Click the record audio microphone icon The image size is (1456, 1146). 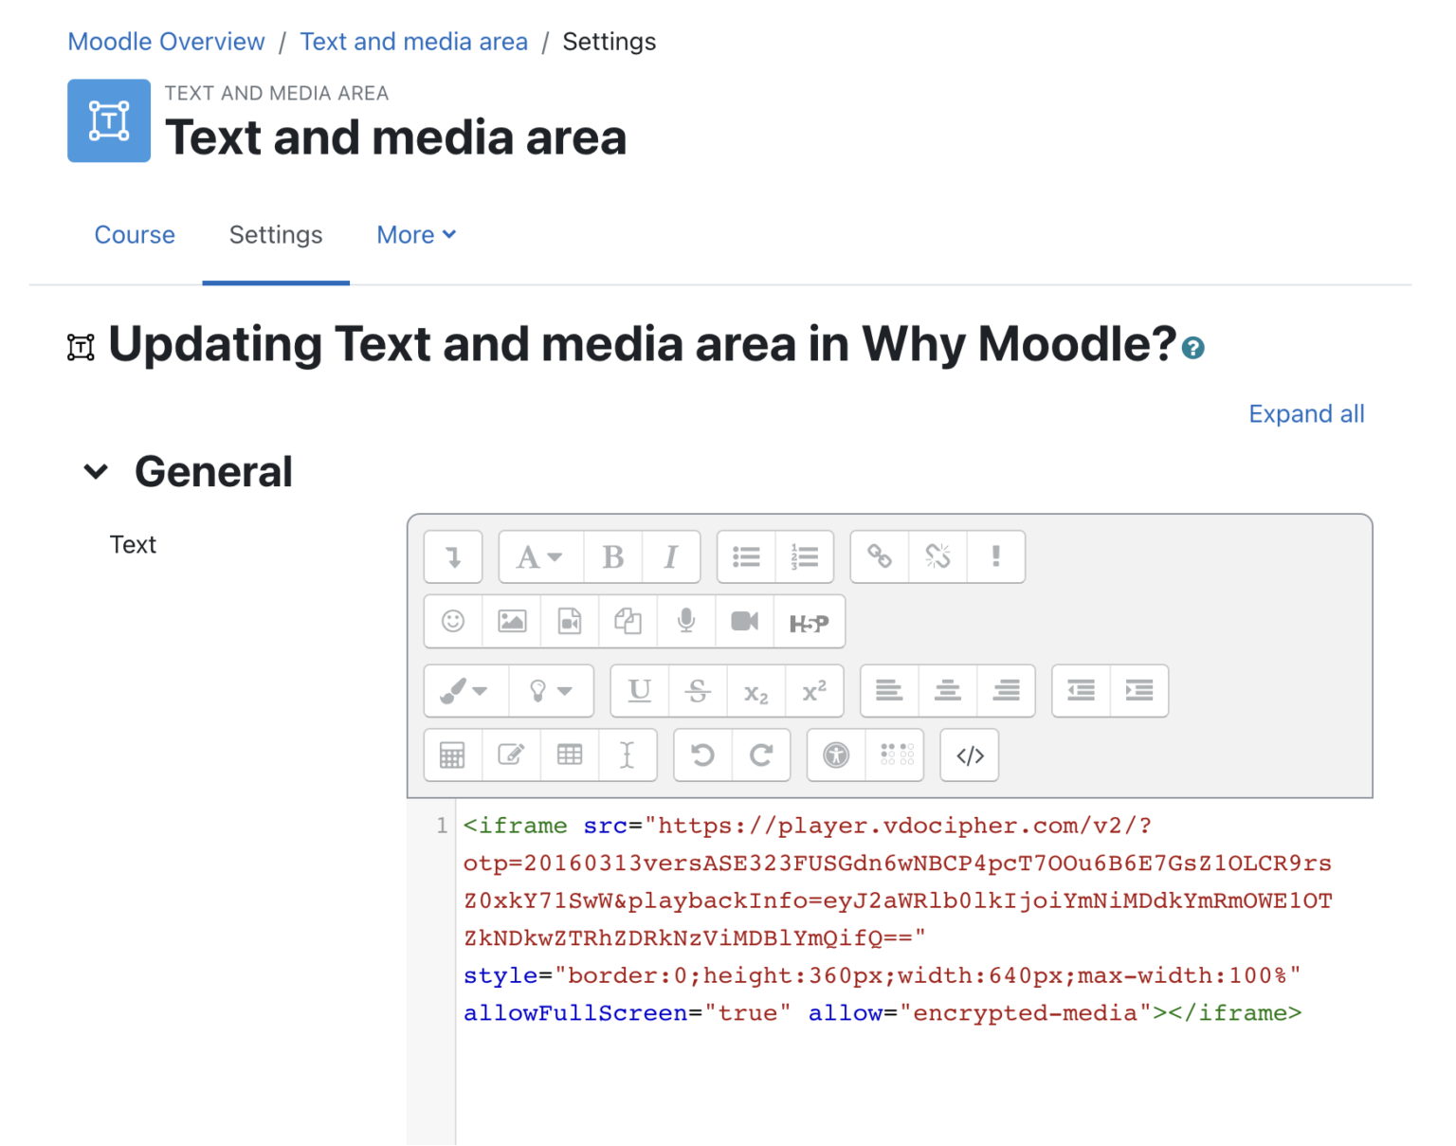pos(686,622)
